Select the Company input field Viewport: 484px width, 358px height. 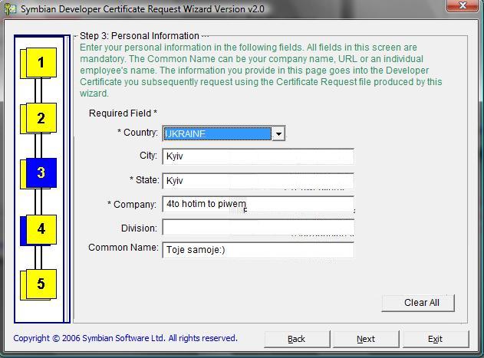coord(258,205)
